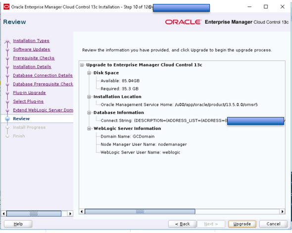Select the Available: 85.04GB row

tap(120, 81)
